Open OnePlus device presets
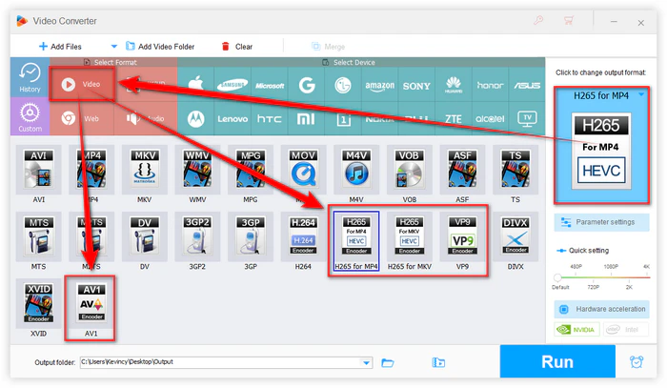Viewport: 667px width, 388px height. tap(343, 119)
